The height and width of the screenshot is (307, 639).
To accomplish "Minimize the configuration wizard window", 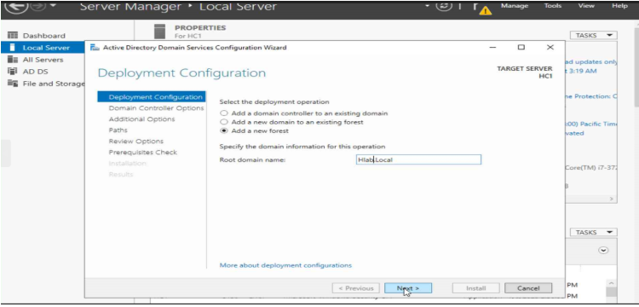I will pyautogui.click(x=492, y=47).
